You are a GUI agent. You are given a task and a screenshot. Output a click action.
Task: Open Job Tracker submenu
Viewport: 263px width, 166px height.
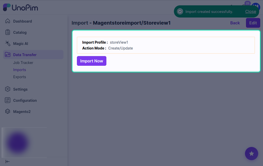(23, 62)
